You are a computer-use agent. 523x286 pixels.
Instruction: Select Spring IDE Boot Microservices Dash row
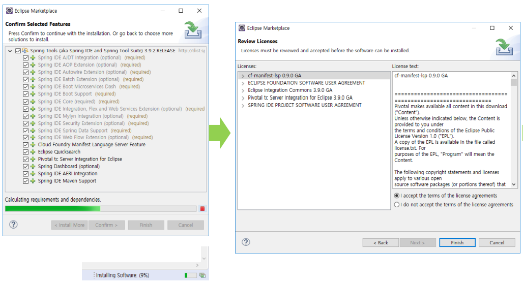89,86
